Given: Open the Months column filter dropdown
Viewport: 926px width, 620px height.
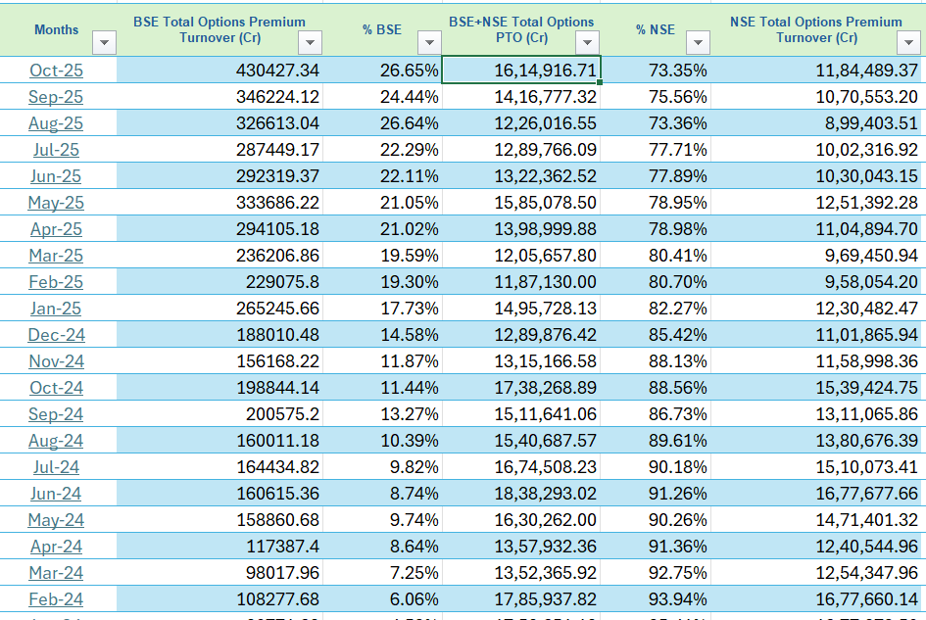Looking at the screenshot, I should 104,42.
